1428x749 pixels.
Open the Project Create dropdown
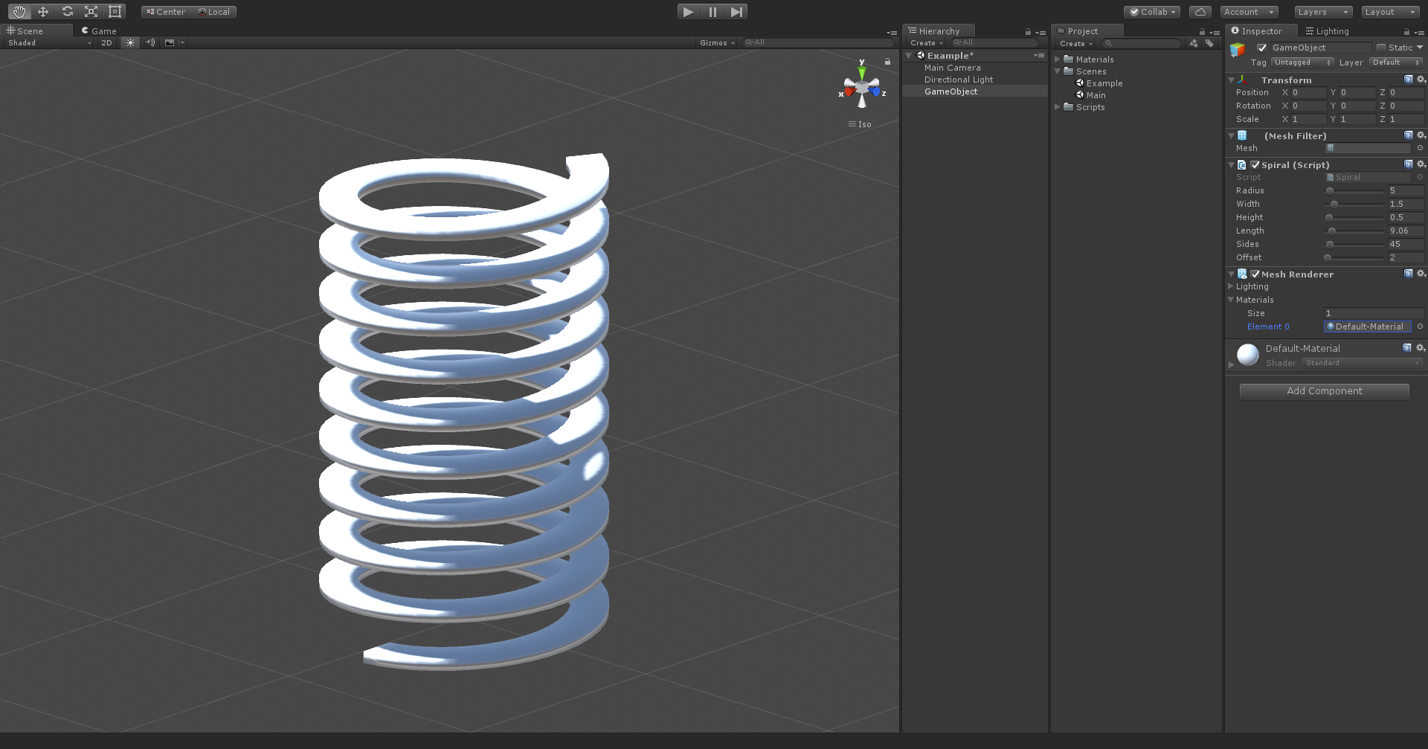(x=1075, y=44)
